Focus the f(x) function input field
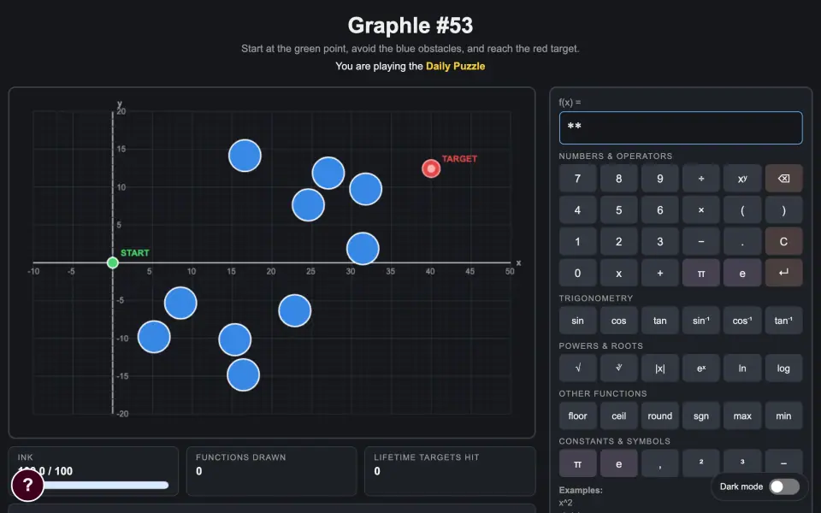This screenshot has width=821, height=513. coord(680,127)
